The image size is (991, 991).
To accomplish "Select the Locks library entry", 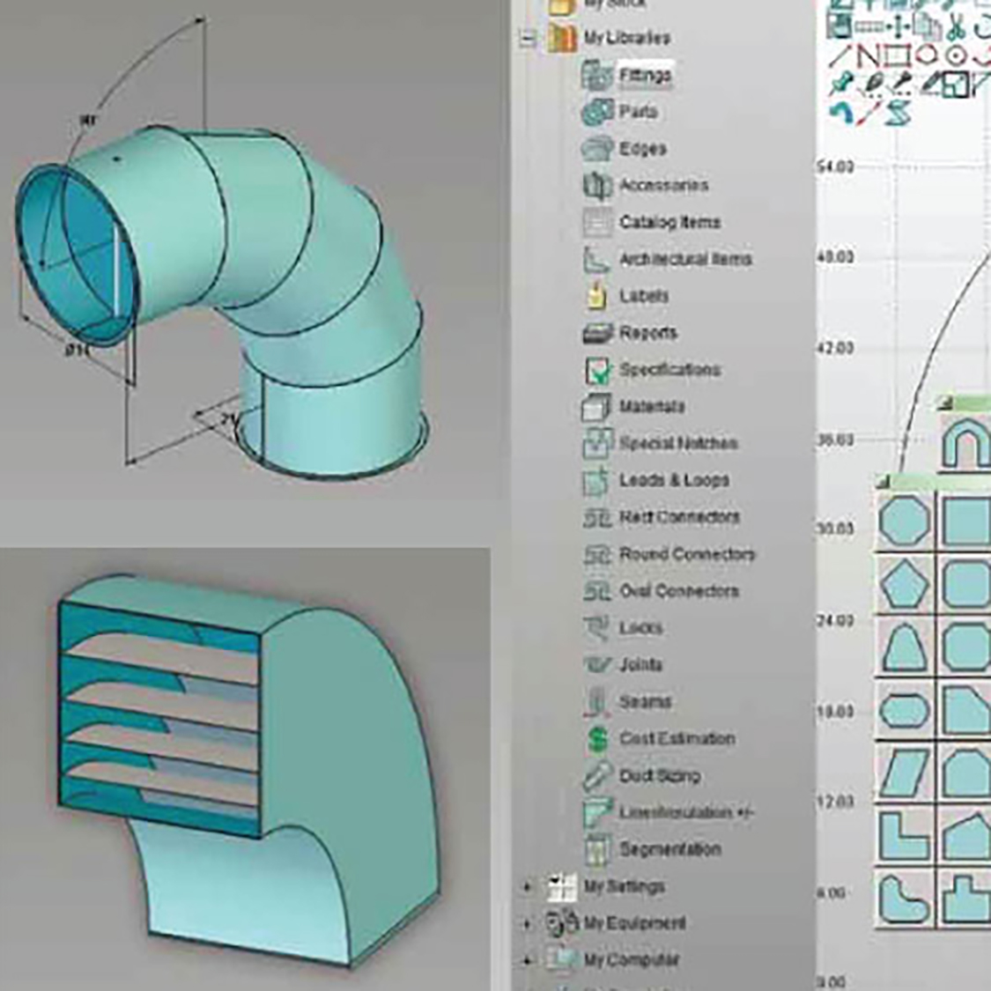I will pos(623,627).
